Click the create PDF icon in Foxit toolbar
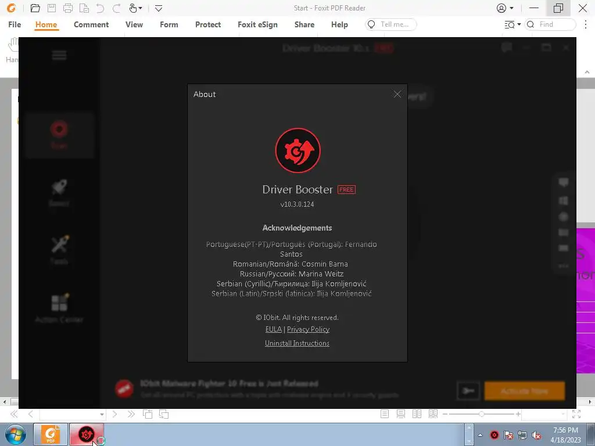 (x=84, y=8)
